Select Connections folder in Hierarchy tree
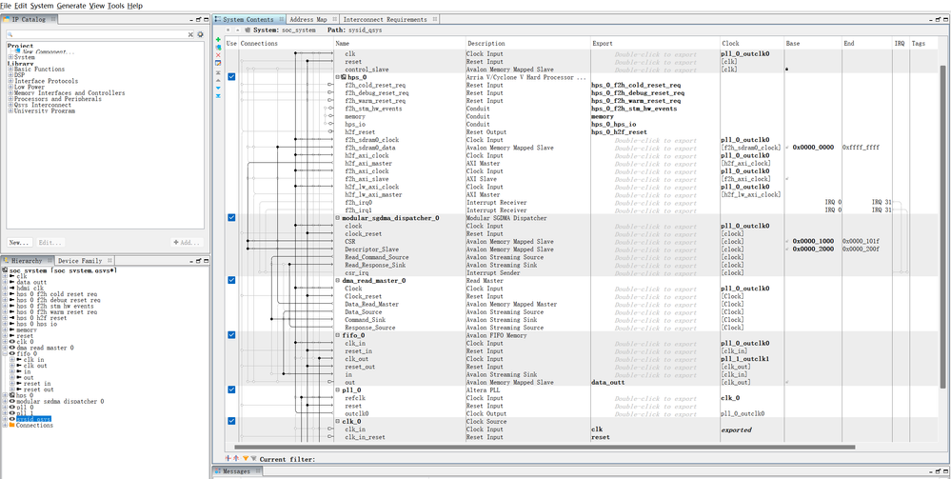 (34, 426)
